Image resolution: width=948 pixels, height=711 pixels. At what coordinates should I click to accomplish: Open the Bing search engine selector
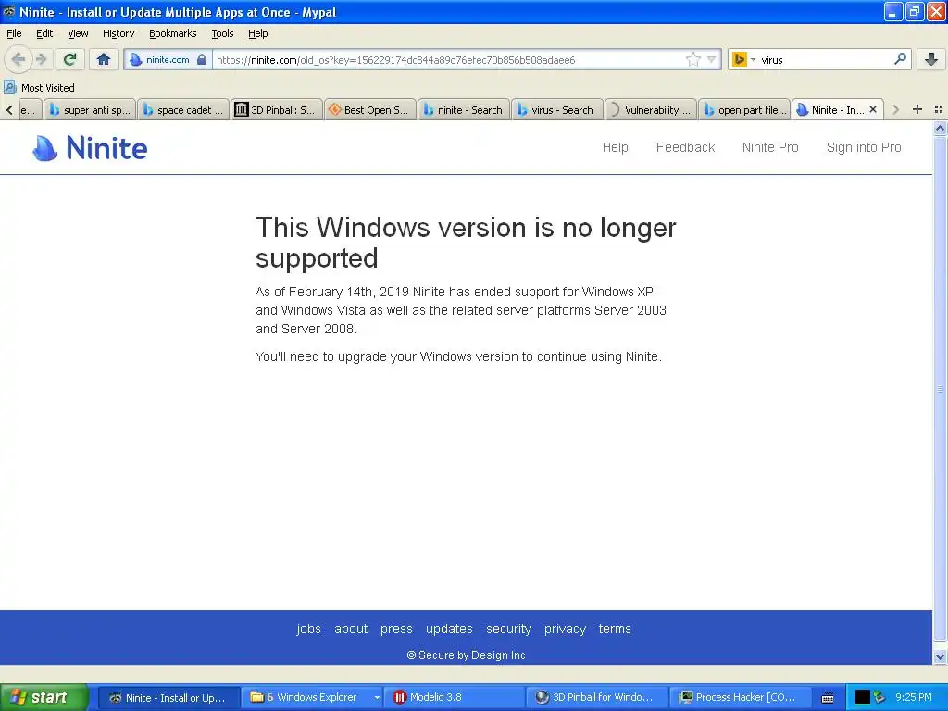pos(743,60)
